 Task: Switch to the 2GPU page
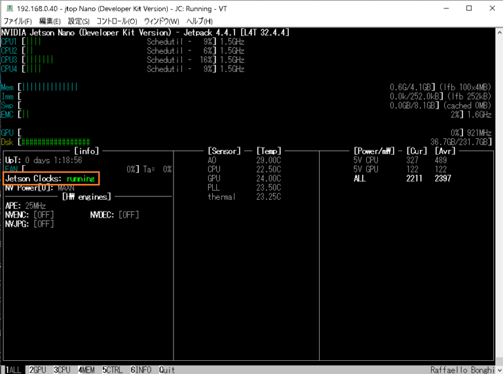(38, 369)
